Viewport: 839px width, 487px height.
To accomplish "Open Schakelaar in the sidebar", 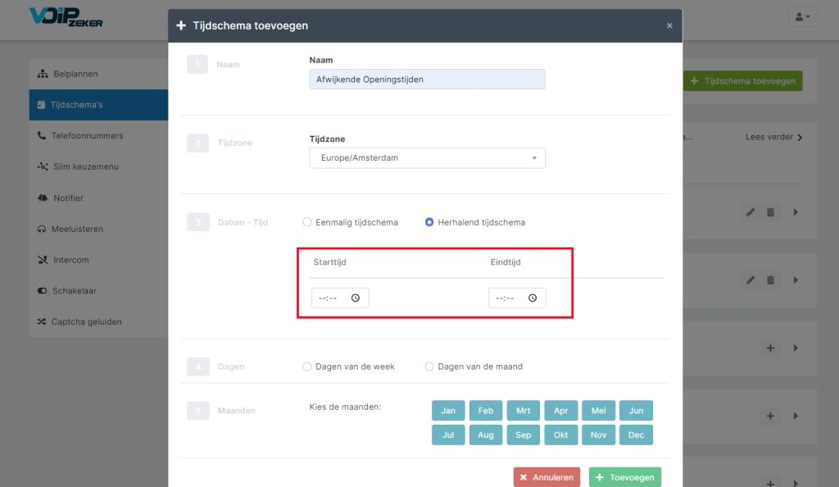I will 98,291.
